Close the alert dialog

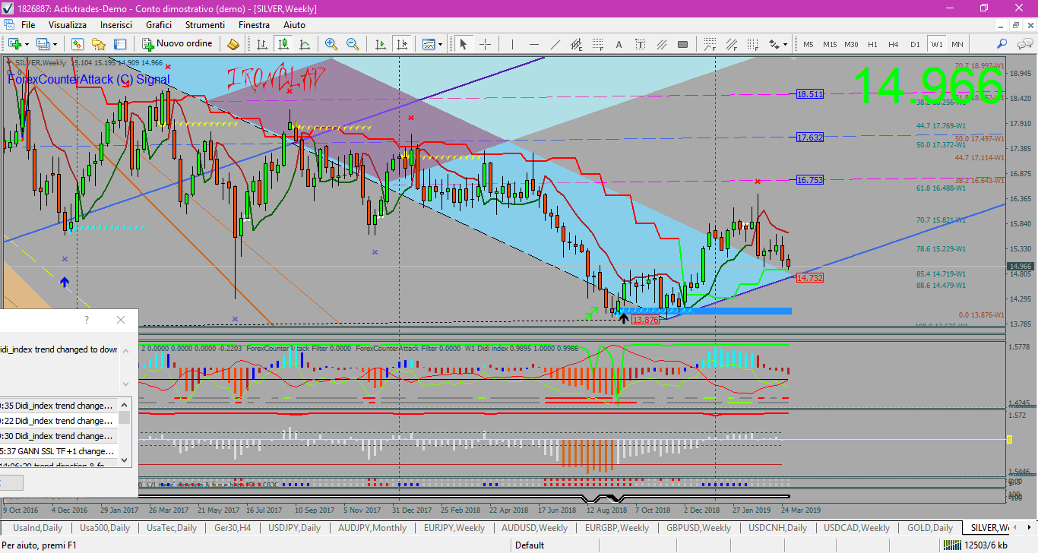121,320
